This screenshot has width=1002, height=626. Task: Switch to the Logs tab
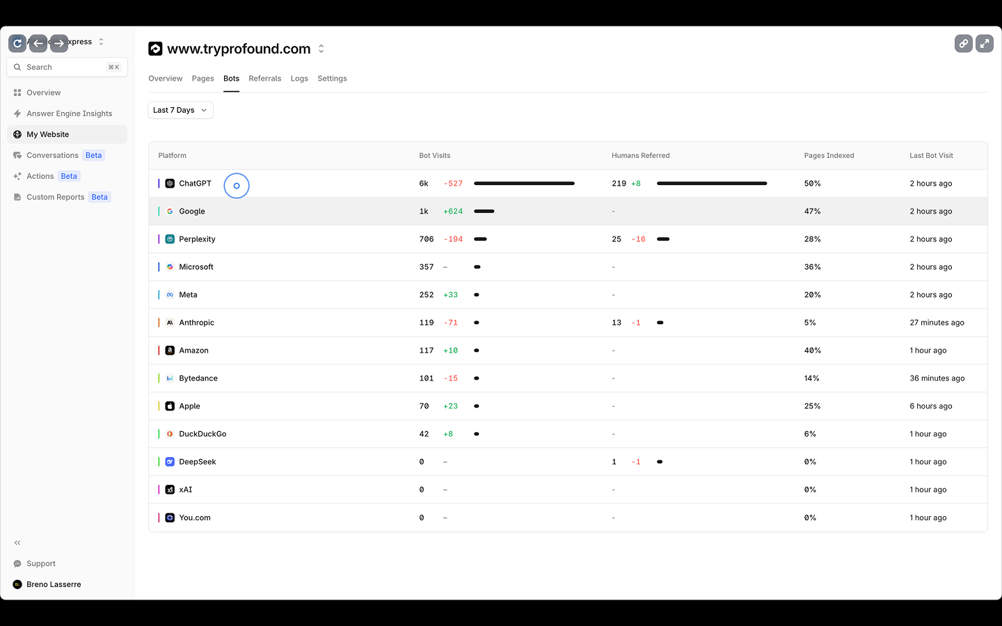click(299, 79)
